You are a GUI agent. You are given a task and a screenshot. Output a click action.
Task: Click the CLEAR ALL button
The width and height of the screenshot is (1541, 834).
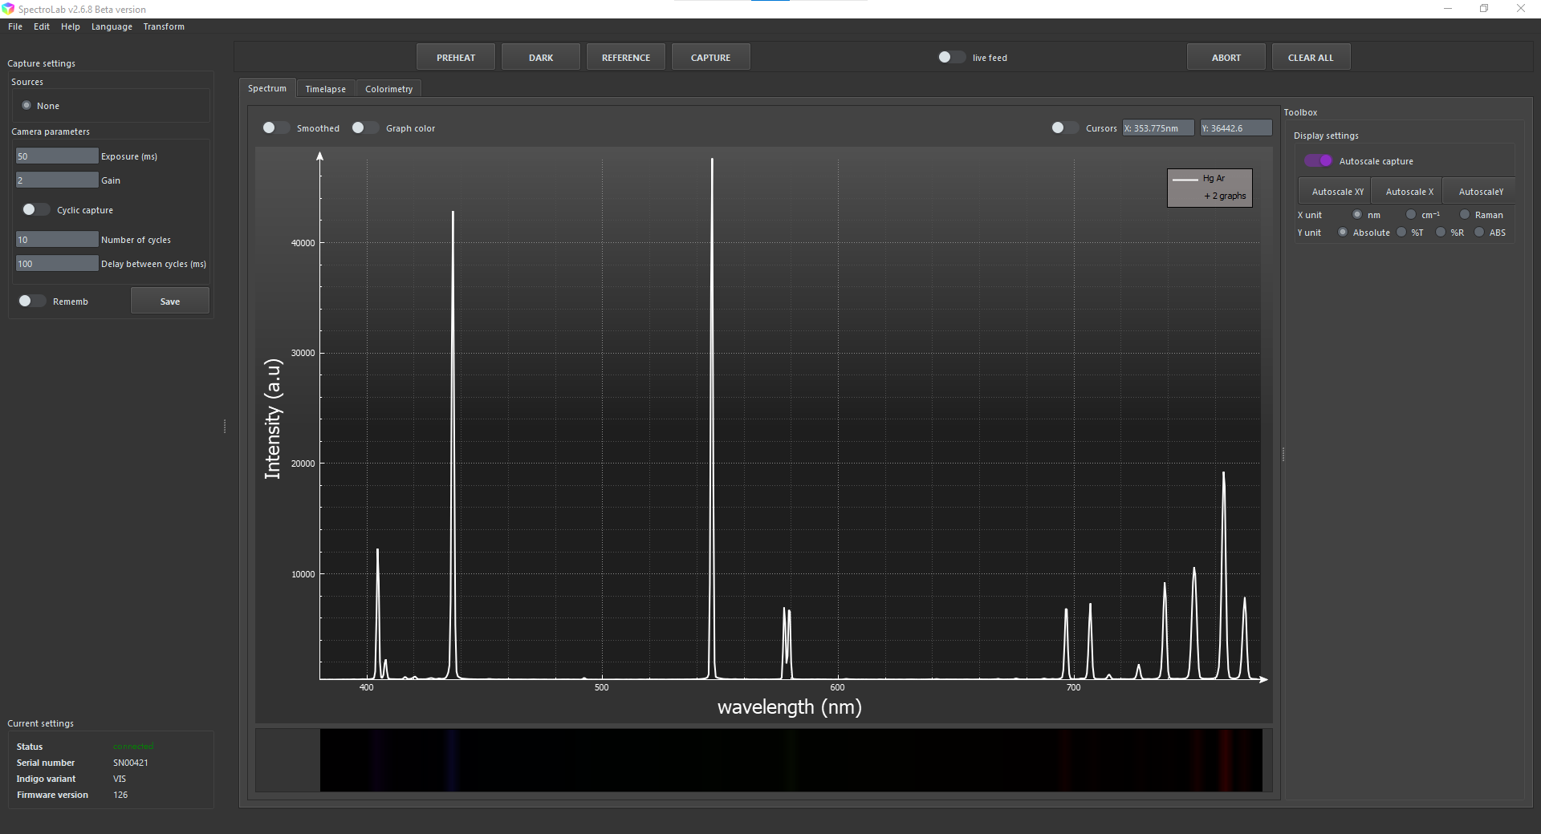(x=1311, y=58)
